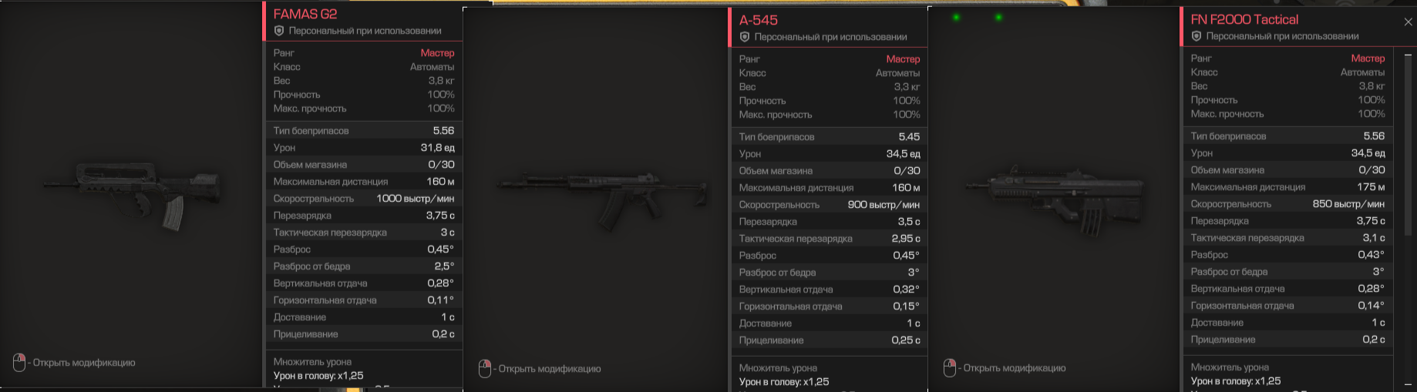The height and width of the screenshot is (392, 1417).
Task: Close the FN F2000 Tactical info panel
Action: (1408, 22)
